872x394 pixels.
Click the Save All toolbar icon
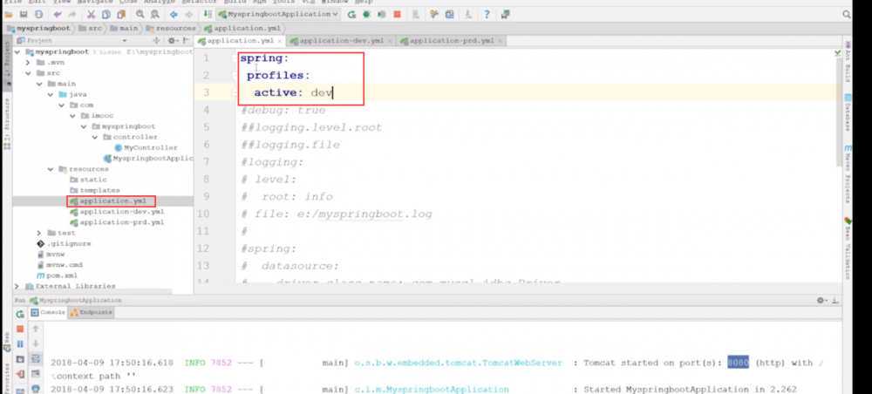24,15
